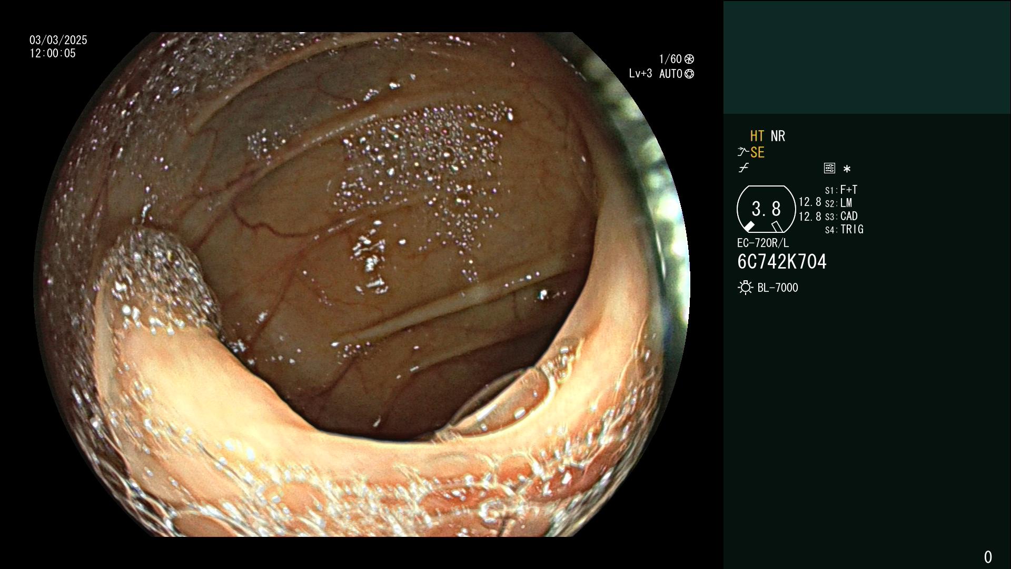Click the scope model EC-720R/L text

[x=763, y=243]
